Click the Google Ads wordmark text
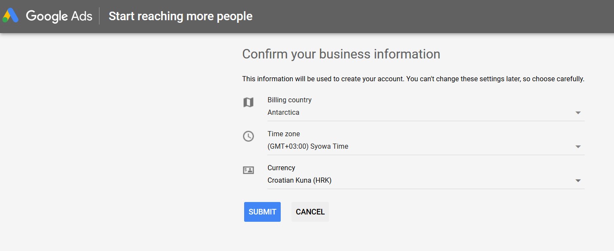Screen dimensions: 614x251 pyautogui.click(x=59, y=16)
